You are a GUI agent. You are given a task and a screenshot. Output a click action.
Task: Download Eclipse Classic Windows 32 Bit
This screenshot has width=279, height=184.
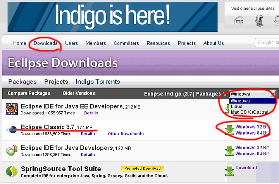click(252, 127)
